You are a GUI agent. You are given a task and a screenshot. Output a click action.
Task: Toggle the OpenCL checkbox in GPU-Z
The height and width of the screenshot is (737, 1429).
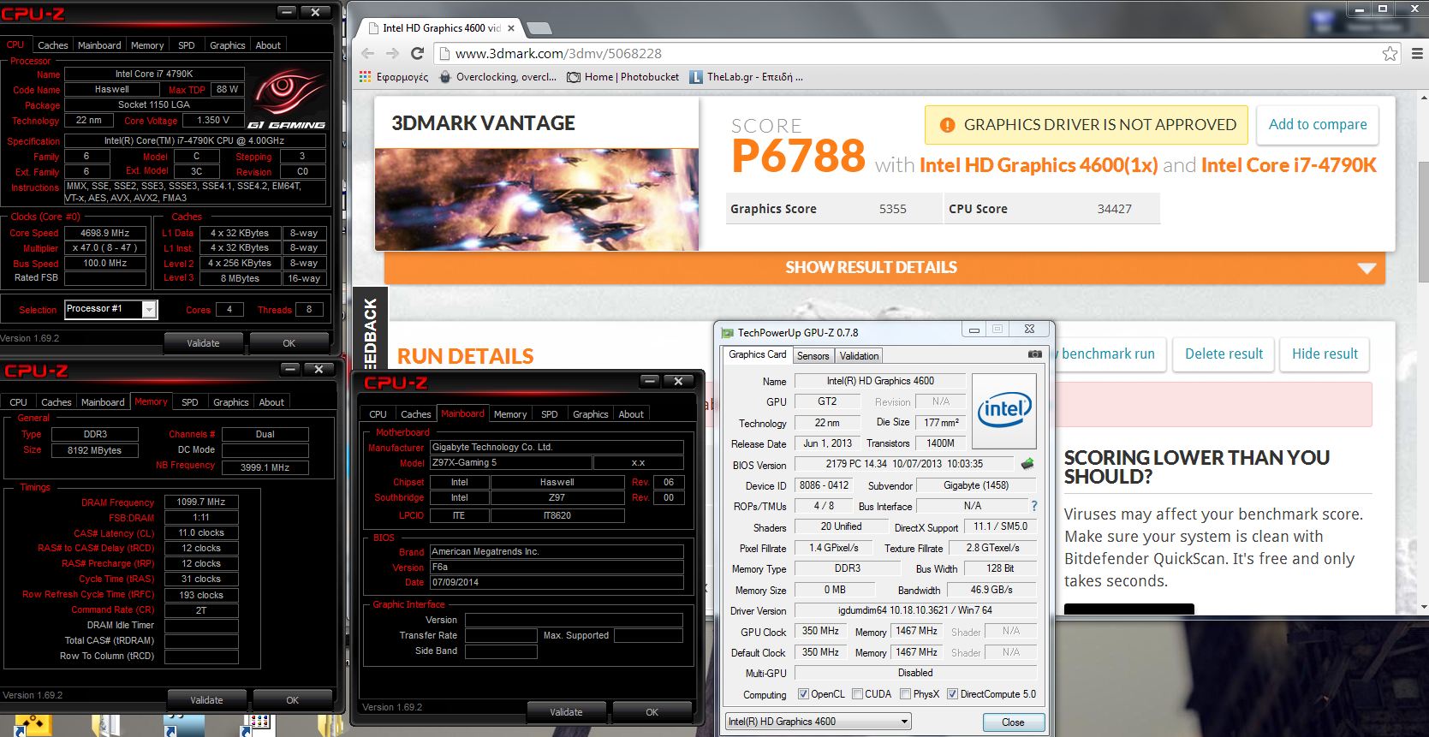tap(803, 694)
